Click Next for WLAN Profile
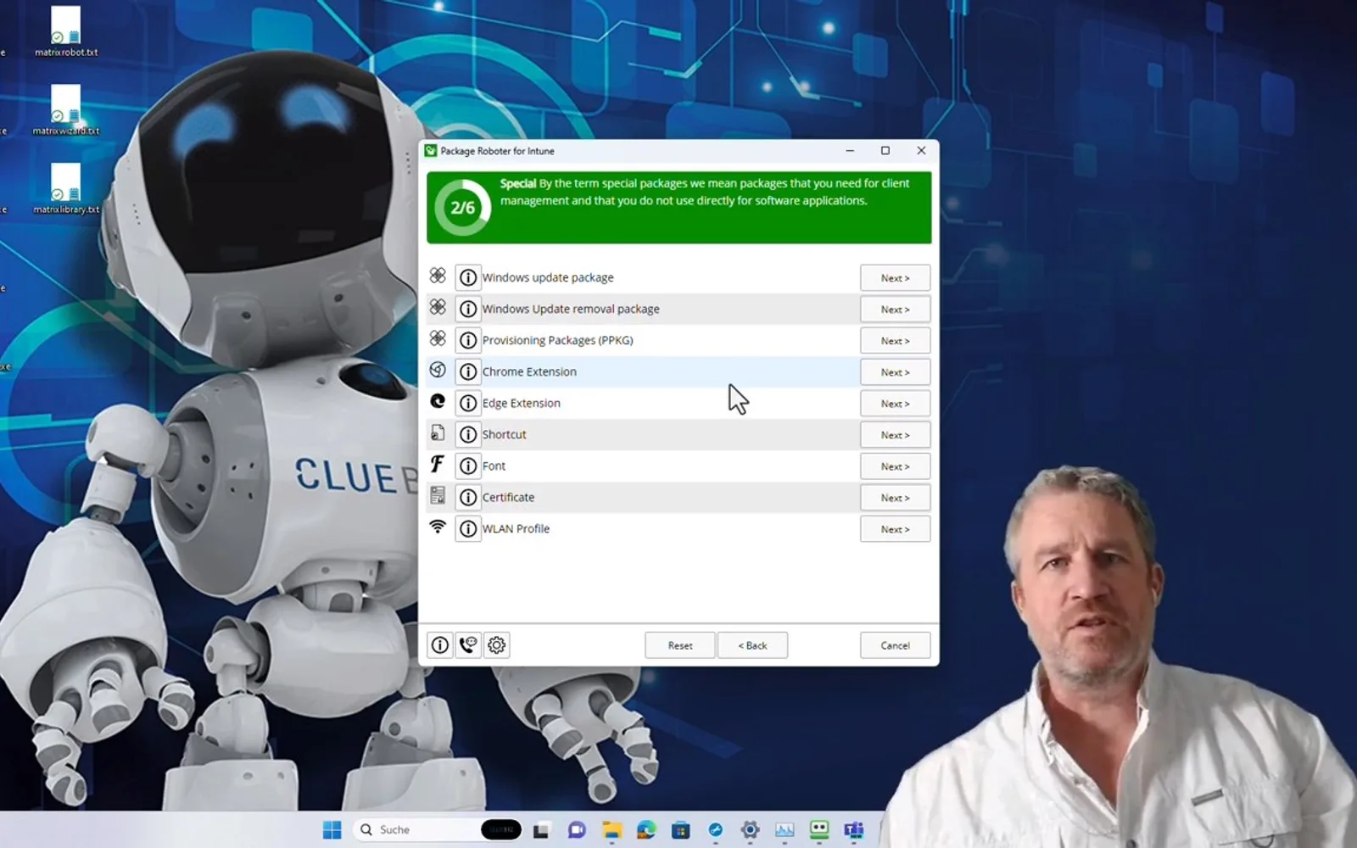Image resolution: width=1357 pixels, height=848 pixels. coord(895,529)
